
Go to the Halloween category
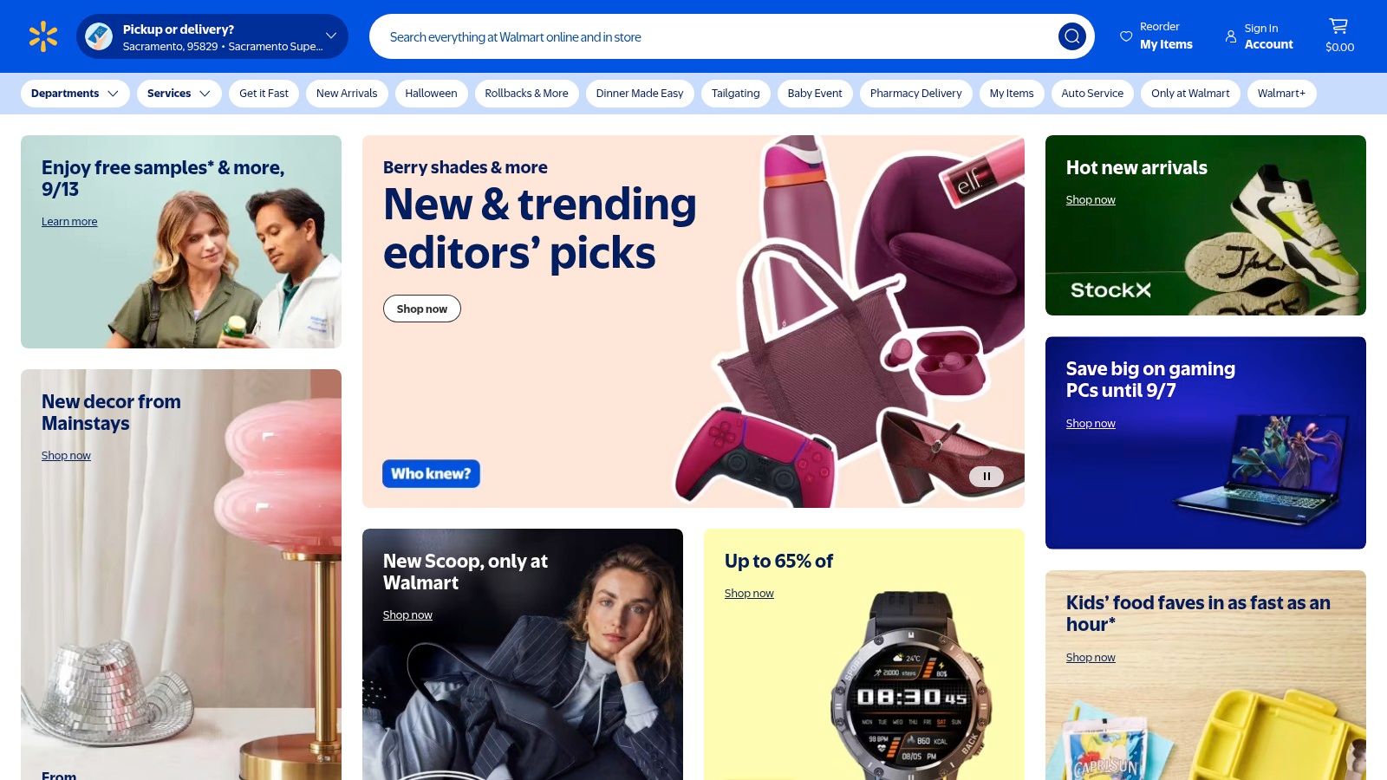pos(431,94)
